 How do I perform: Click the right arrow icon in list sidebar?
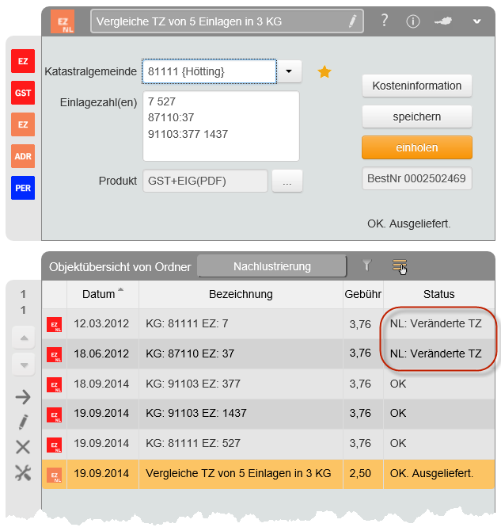click(x=23, y=397)
